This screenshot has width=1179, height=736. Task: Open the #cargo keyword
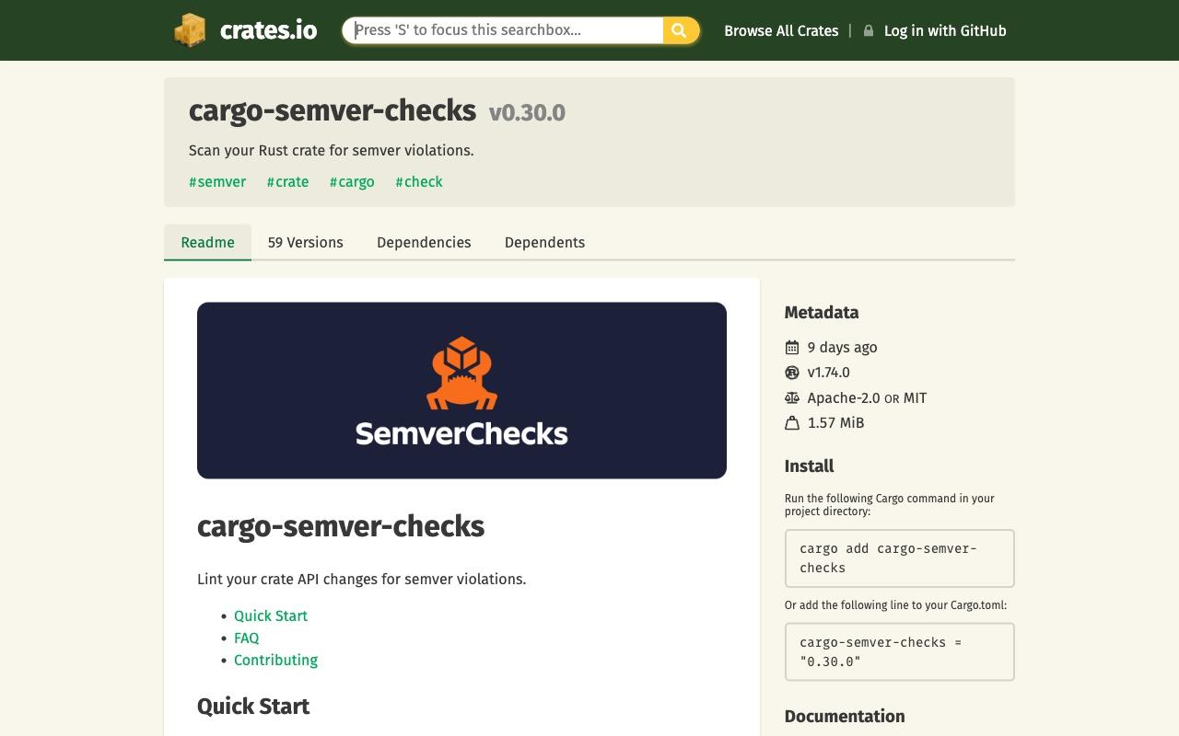coord(352,181)
